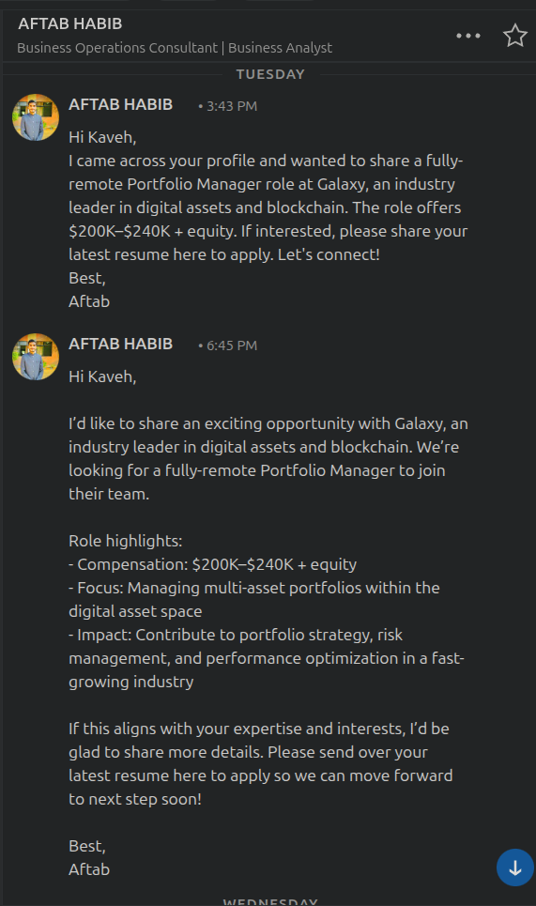Click the Impact: Contribute to portfolio strategy line
Viewport: 536px width, 906px height.
tap(267, 658)
